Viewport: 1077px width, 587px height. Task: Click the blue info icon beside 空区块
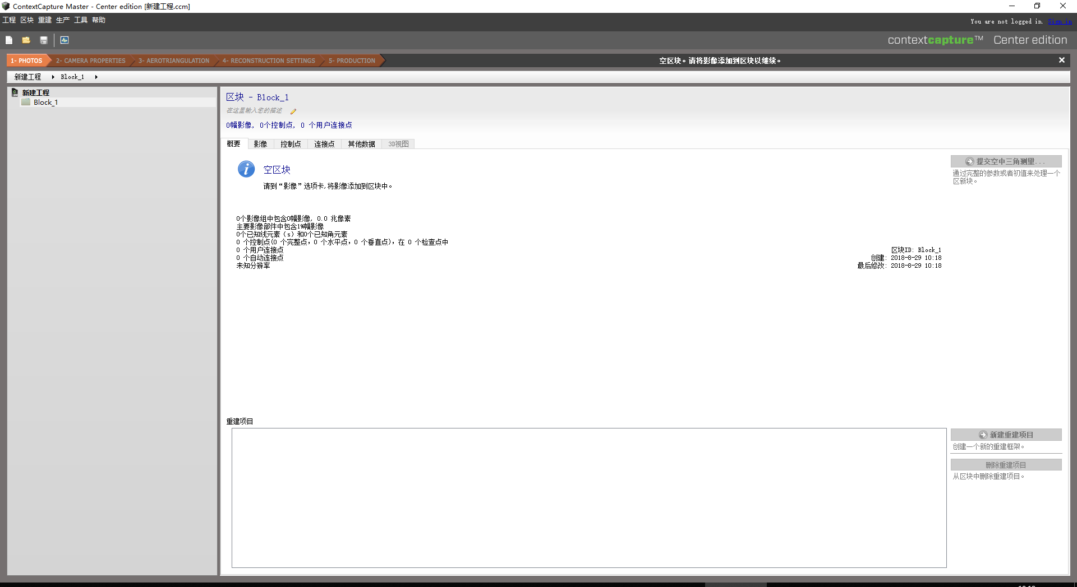coord(246,169)
